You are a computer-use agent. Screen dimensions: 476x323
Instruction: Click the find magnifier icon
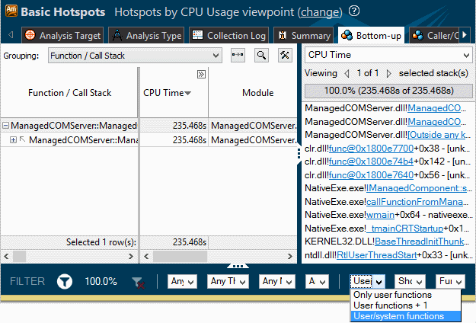click(261, 56)
